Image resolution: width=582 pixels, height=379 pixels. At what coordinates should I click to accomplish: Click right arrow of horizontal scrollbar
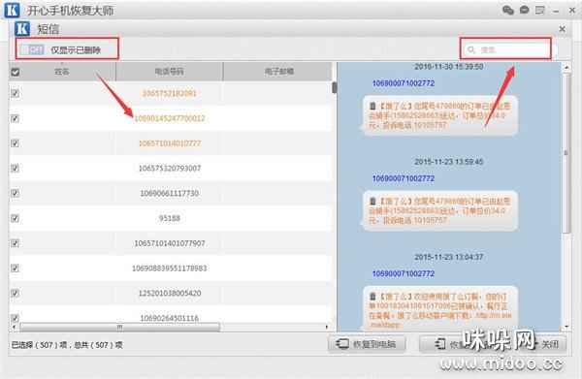[327, 327]
